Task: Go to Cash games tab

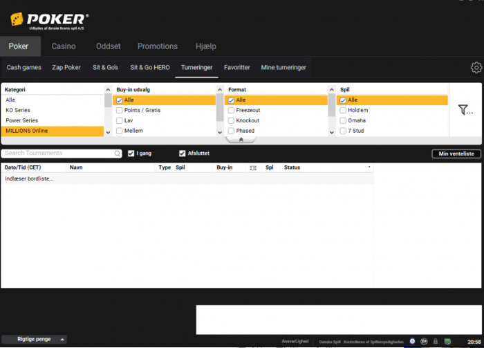Action: click(x=24, y=67)
